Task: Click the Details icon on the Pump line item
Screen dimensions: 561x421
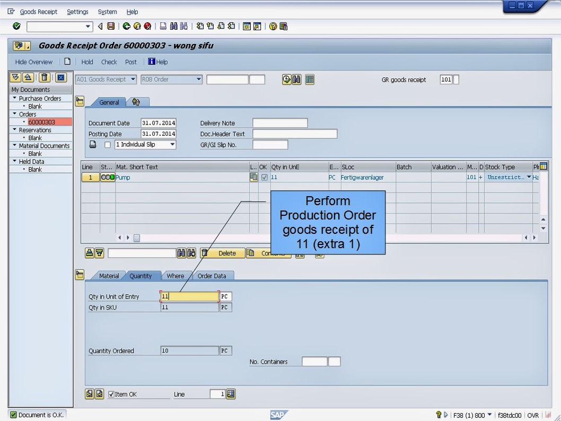Action: (x=254, y=177)
